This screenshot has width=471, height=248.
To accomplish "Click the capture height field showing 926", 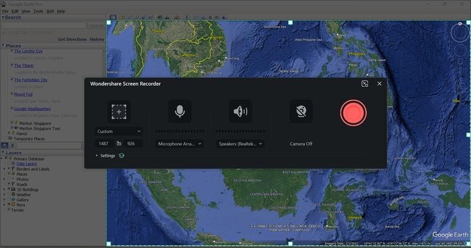I will (133, 143).
